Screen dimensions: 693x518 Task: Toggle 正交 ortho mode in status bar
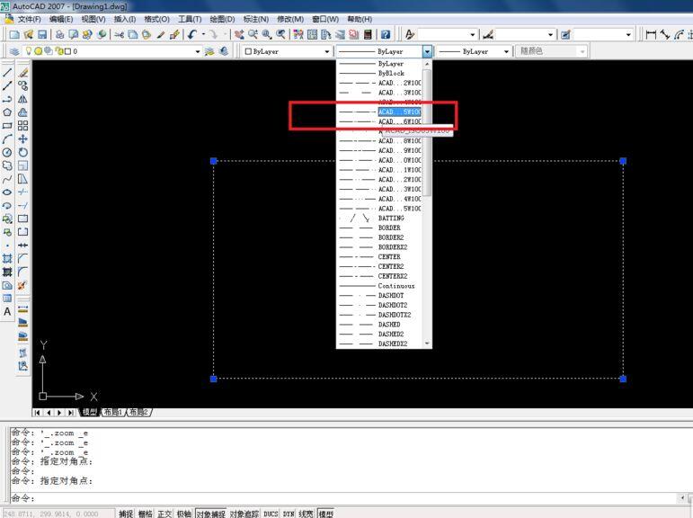click(164, 514)
